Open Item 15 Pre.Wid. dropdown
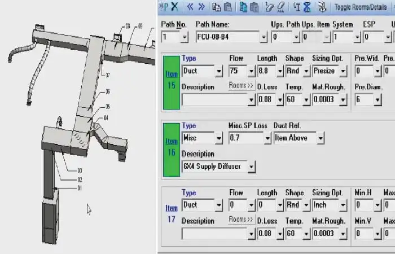The height and width of the screenshot is (254, 395). pos(377,71)
